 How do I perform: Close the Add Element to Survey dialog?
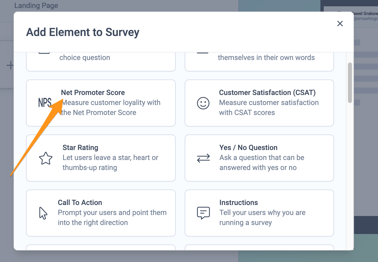pos(340,24)
